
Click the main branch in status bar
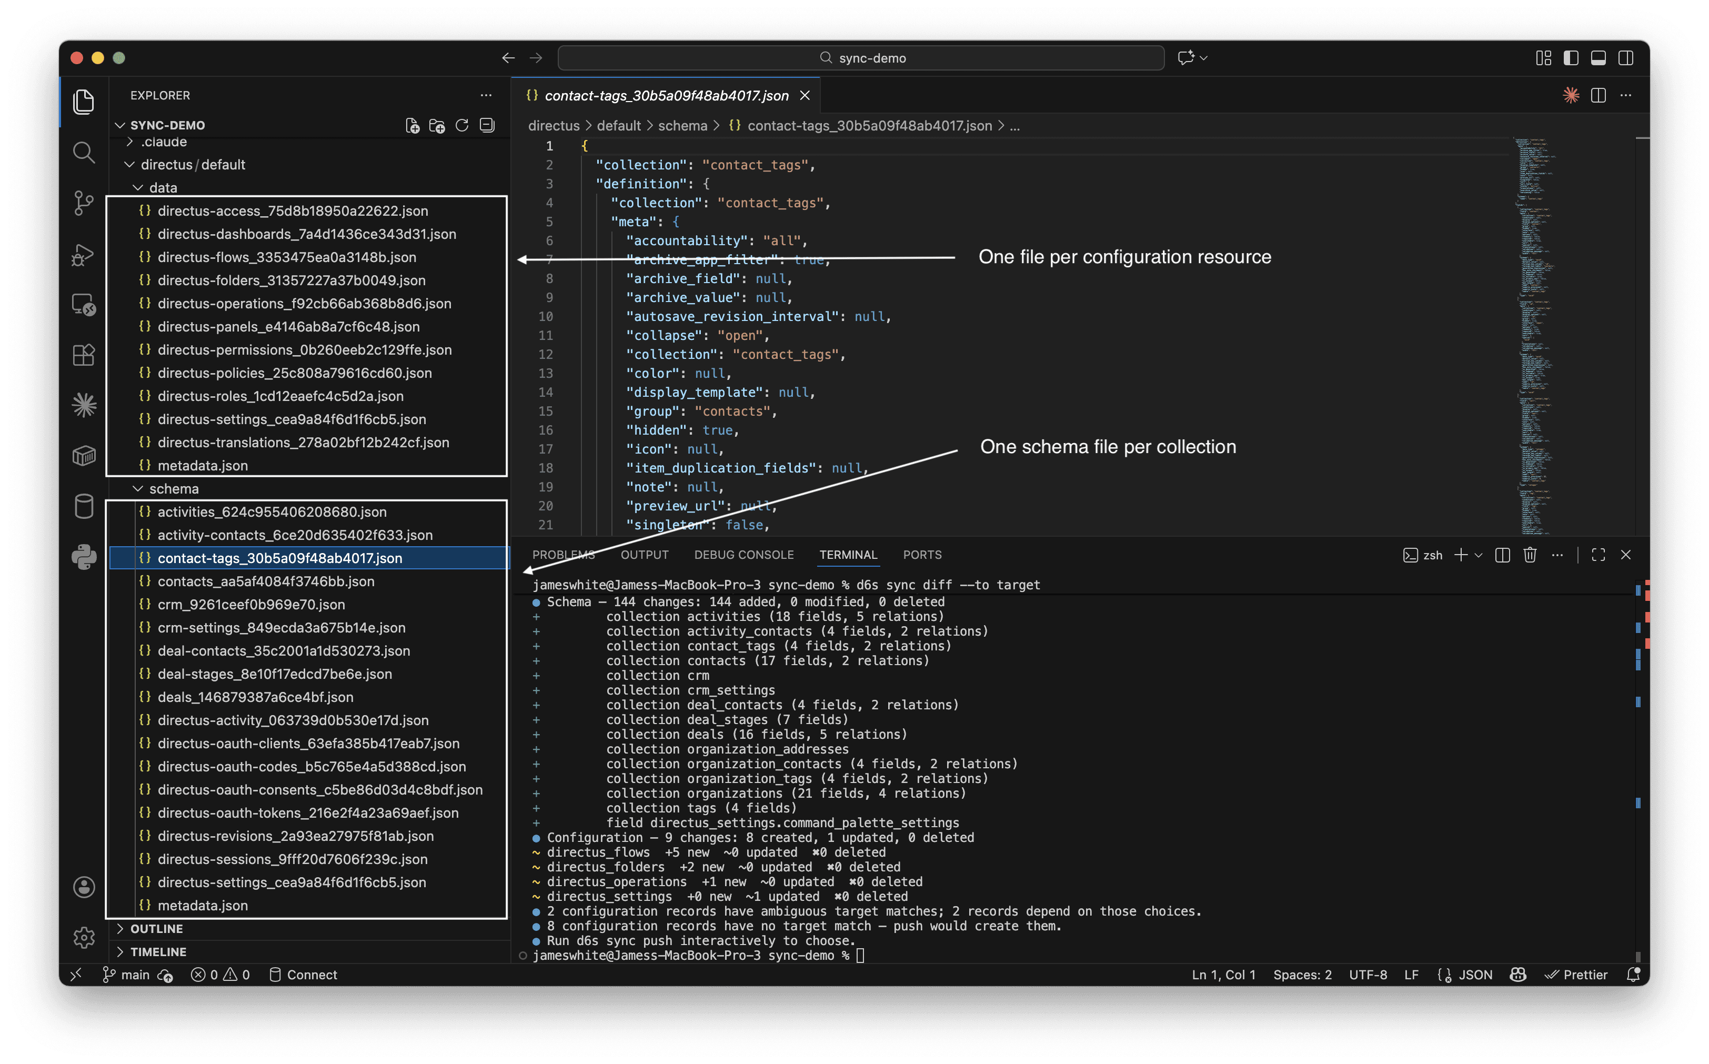coord(127,975)
